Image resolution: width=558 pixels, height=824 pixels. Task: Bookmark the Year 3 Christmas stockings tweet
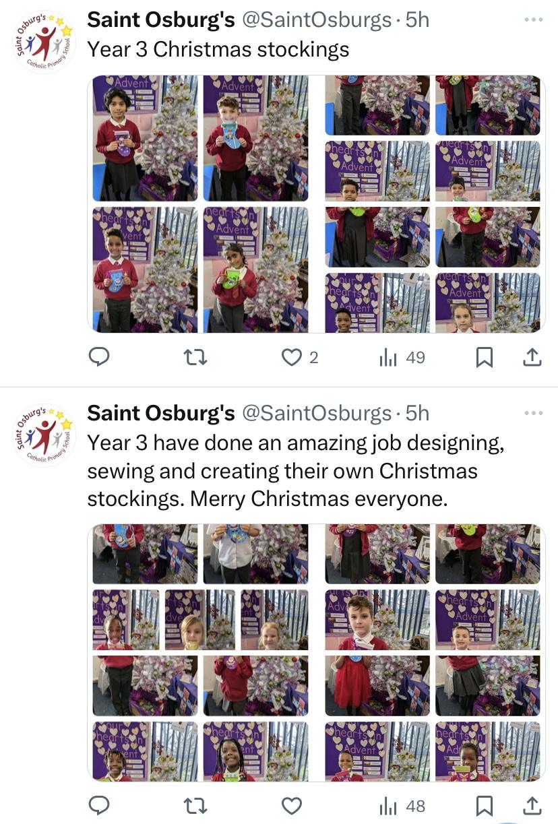point(484,357)
